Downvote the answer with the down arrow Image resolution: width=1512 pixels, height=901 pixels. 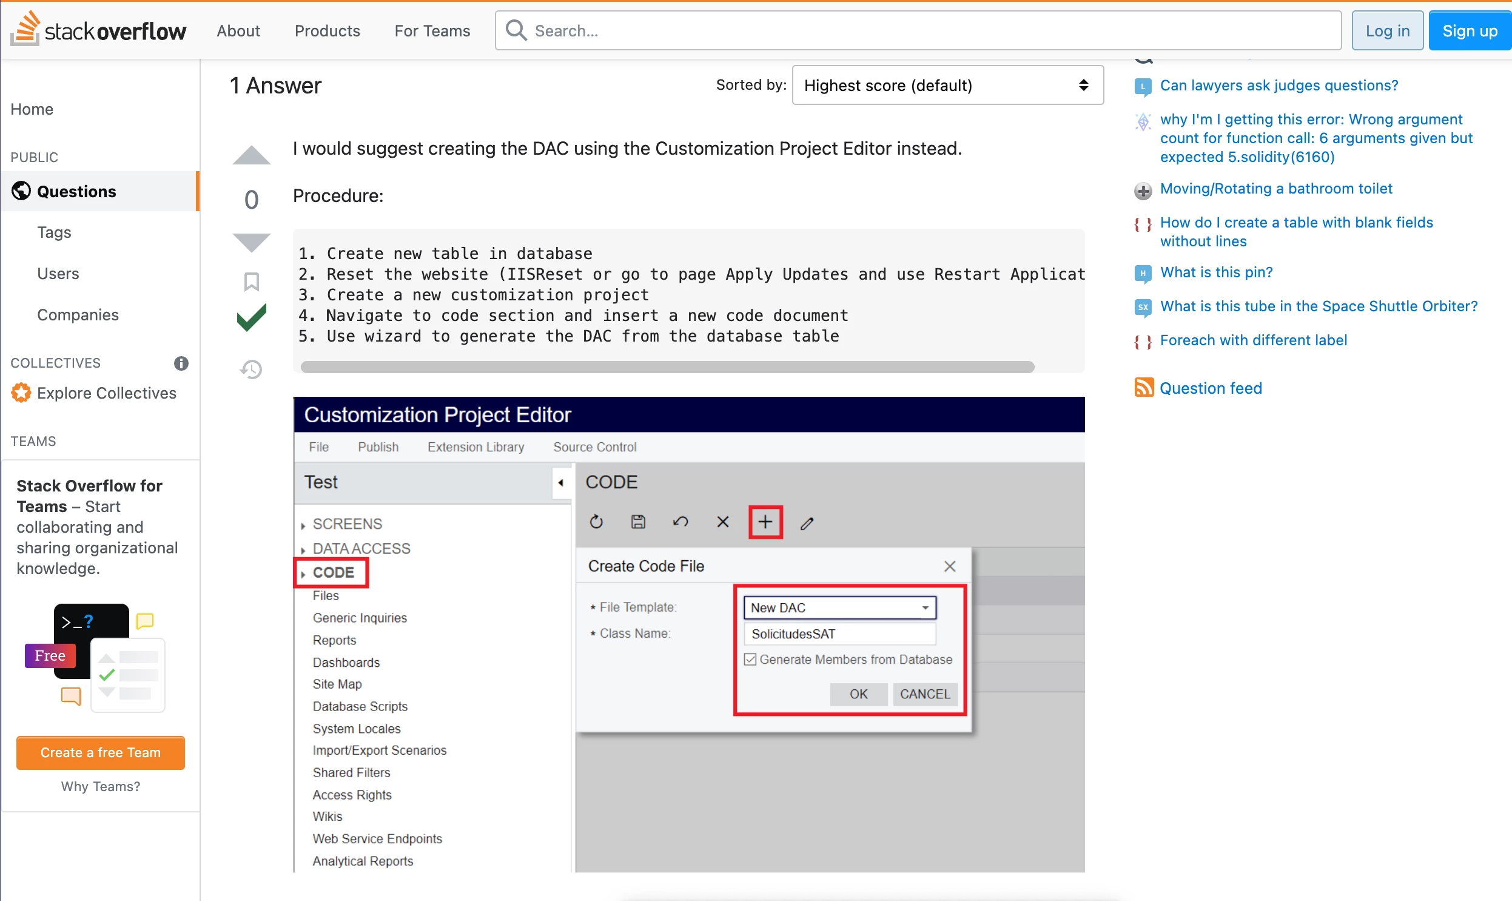pyautogui.click(x=251, y=242)
